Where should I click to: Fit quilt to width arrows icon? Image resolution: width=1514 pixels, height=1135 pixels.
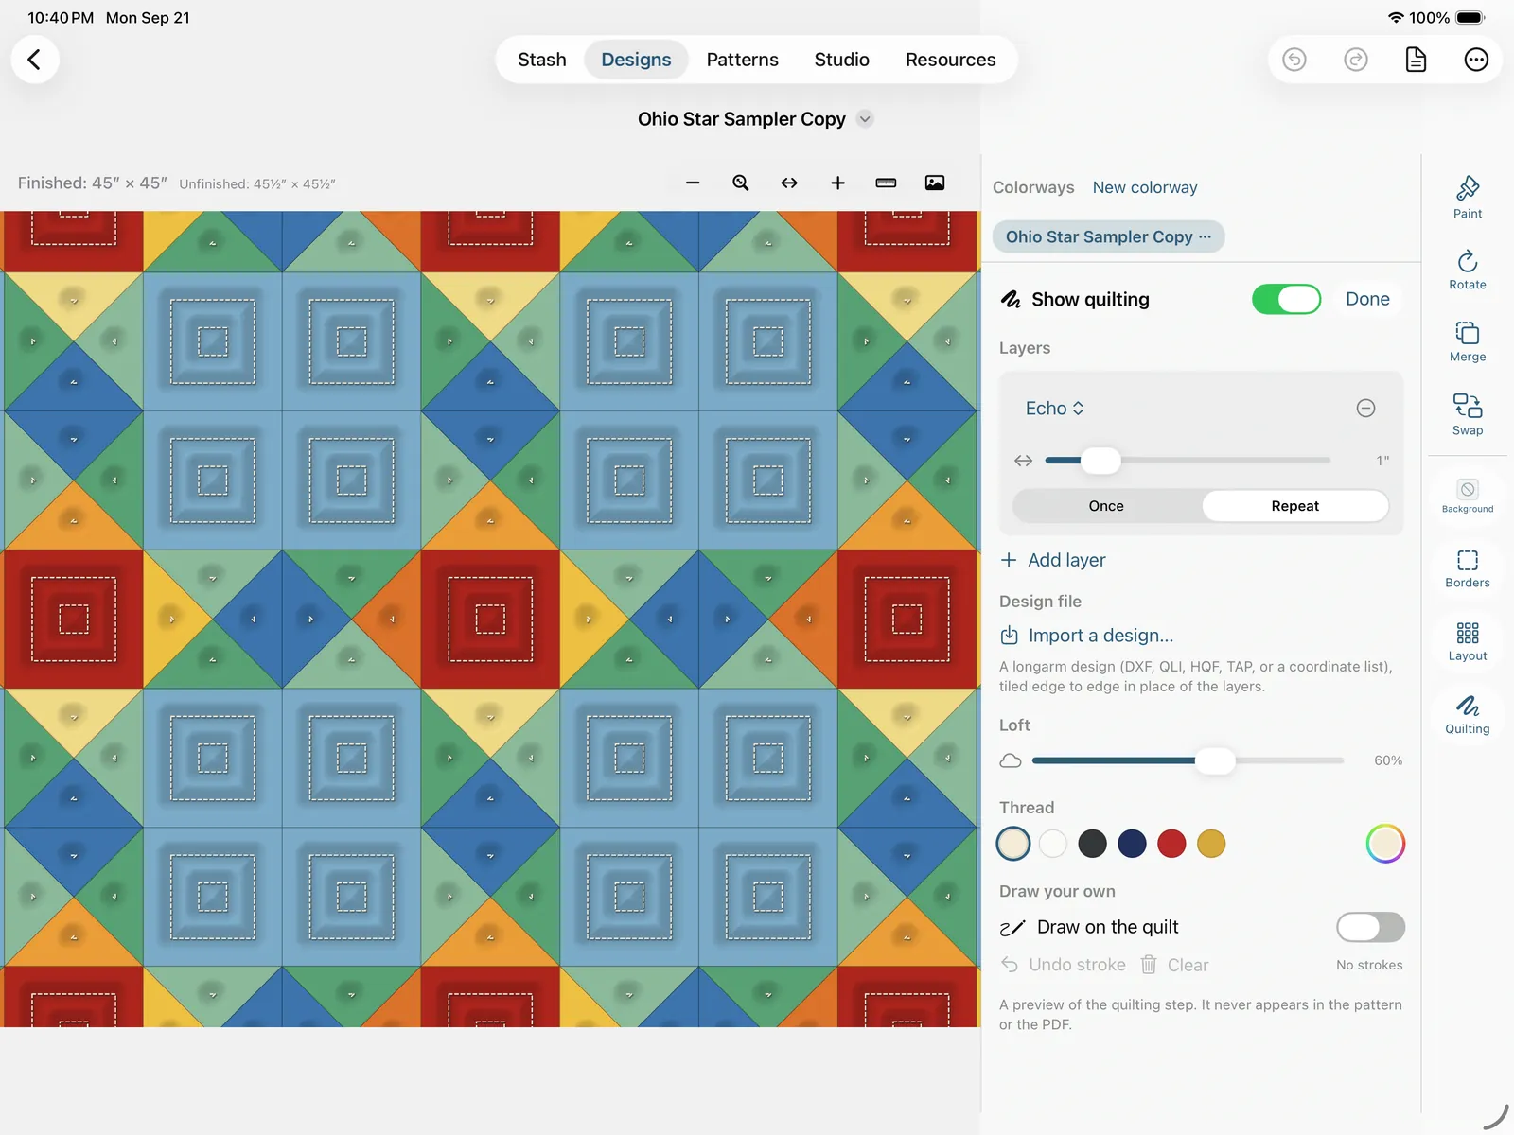(x=789, y=183)
